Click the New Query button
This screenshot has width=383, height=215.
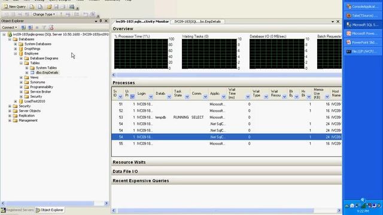tap(14, 7)
